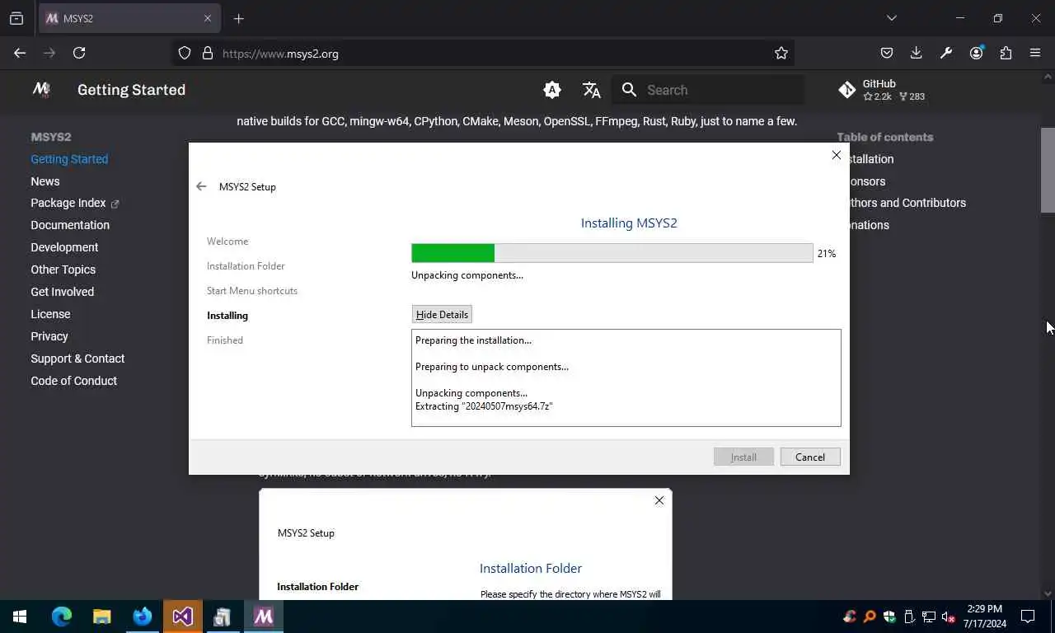The image size is (1055, 633).
Task: Open the list all tabs dropdown
Action: click(x=891, y=18)
